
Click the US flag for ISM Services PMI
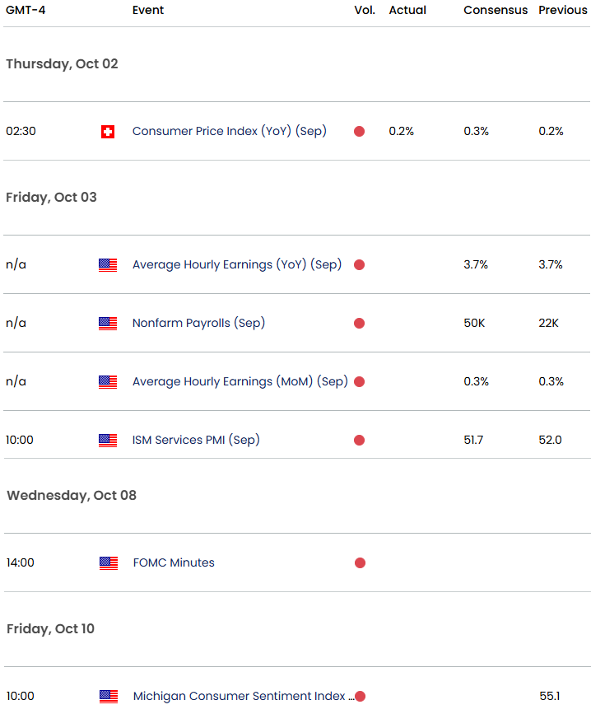click(x=107, y=440)
